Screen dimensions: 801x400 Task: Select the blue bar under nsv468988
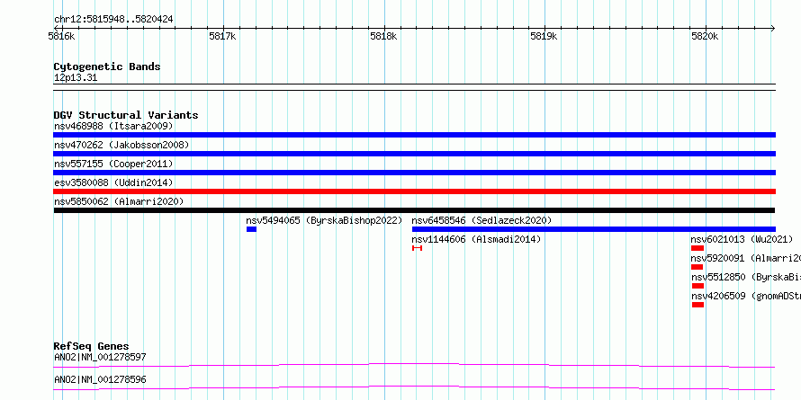pyautogui.click(x=414, y=135)
